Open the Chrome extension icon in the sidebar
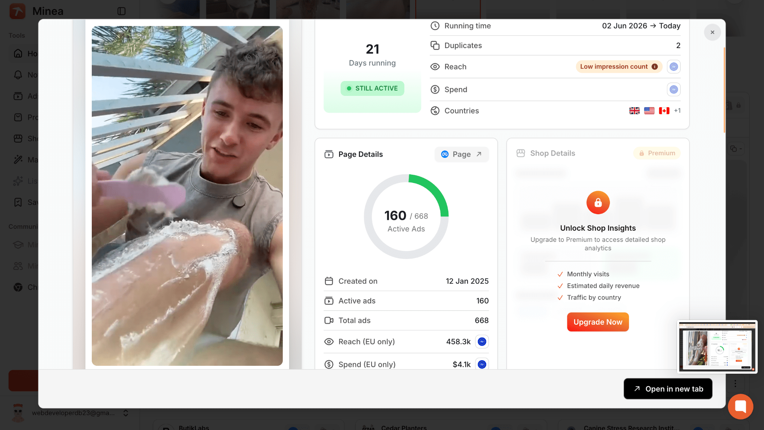Viewport: 764px width, 430px height. click(x=18, y=287)
